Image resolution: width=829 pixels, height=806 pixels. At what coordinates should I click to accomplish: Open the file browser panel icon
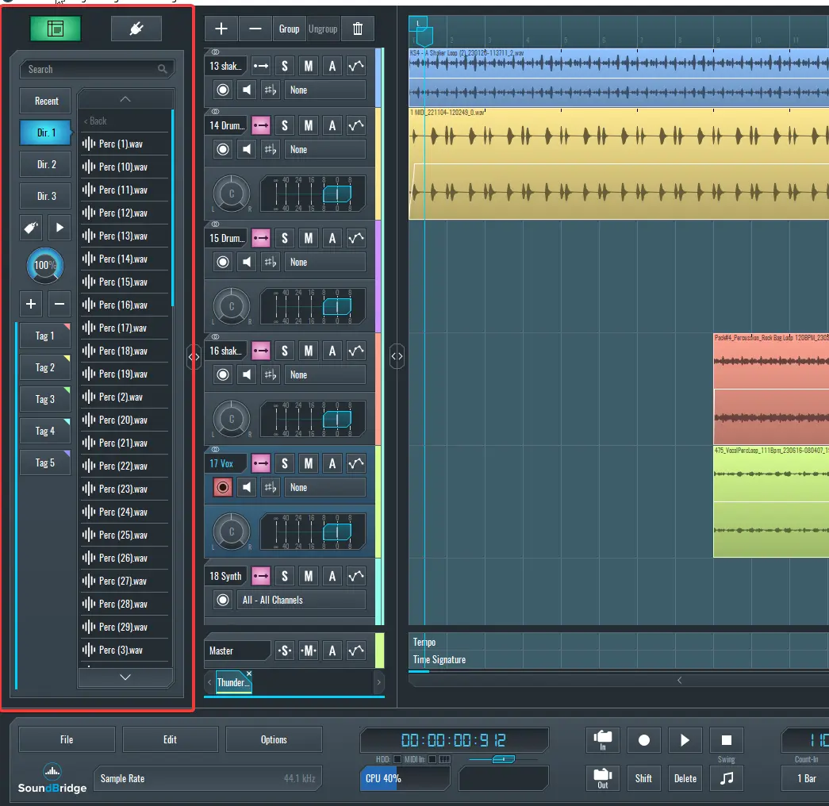(56, 29)
